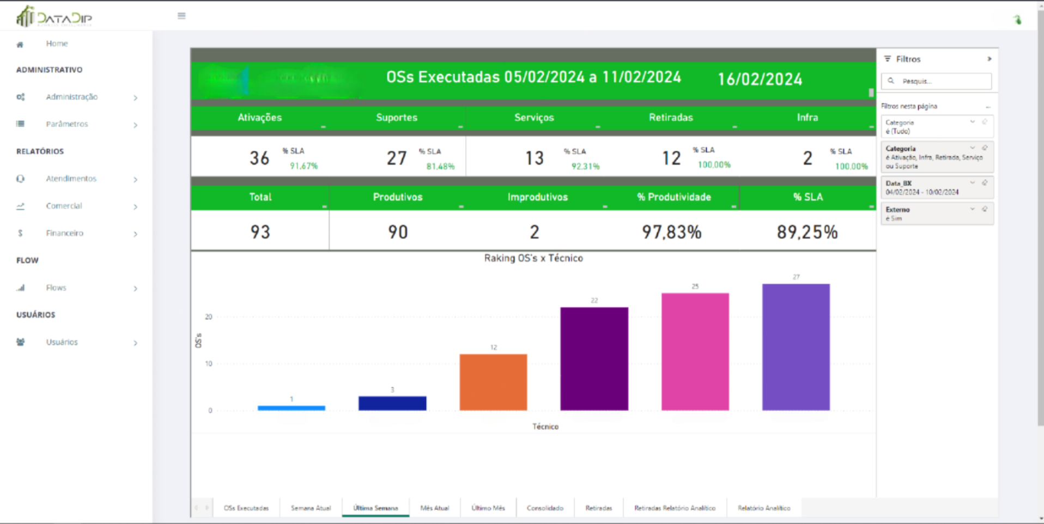Expand the Usuários menu chevron
Image resolution: width=1044 pixels, height=524 pixels.
[x=135, y=343]
